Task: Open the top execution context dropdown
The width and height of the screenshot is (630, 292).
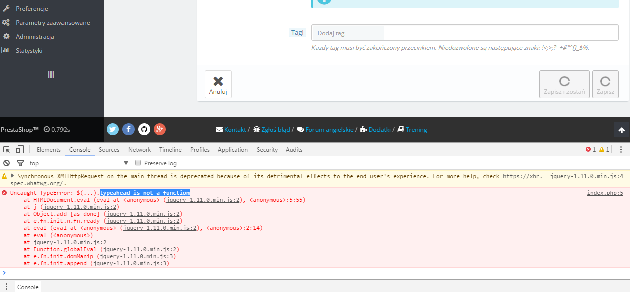Action: click(x=79, y=163)
